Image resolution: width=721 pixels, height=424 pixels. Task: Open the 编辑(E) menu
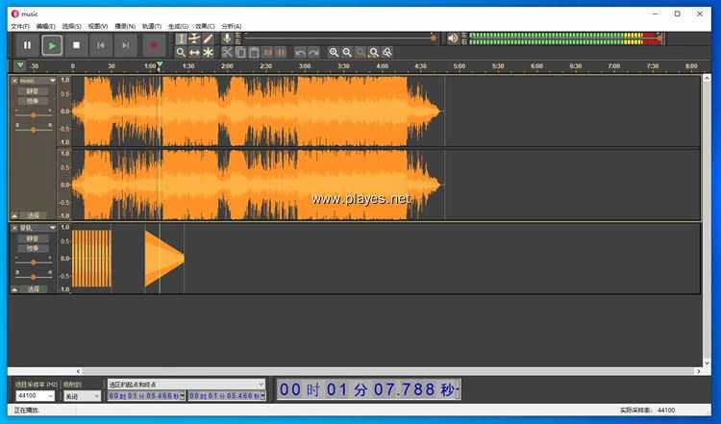pos(46,26)
